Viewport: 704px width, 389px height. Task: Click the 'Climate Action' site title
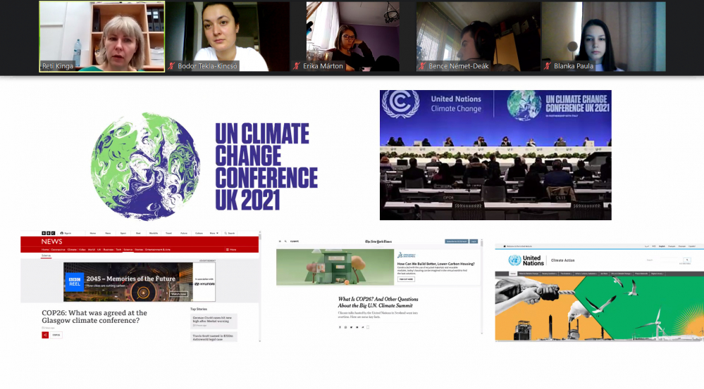tap(562, 260)
